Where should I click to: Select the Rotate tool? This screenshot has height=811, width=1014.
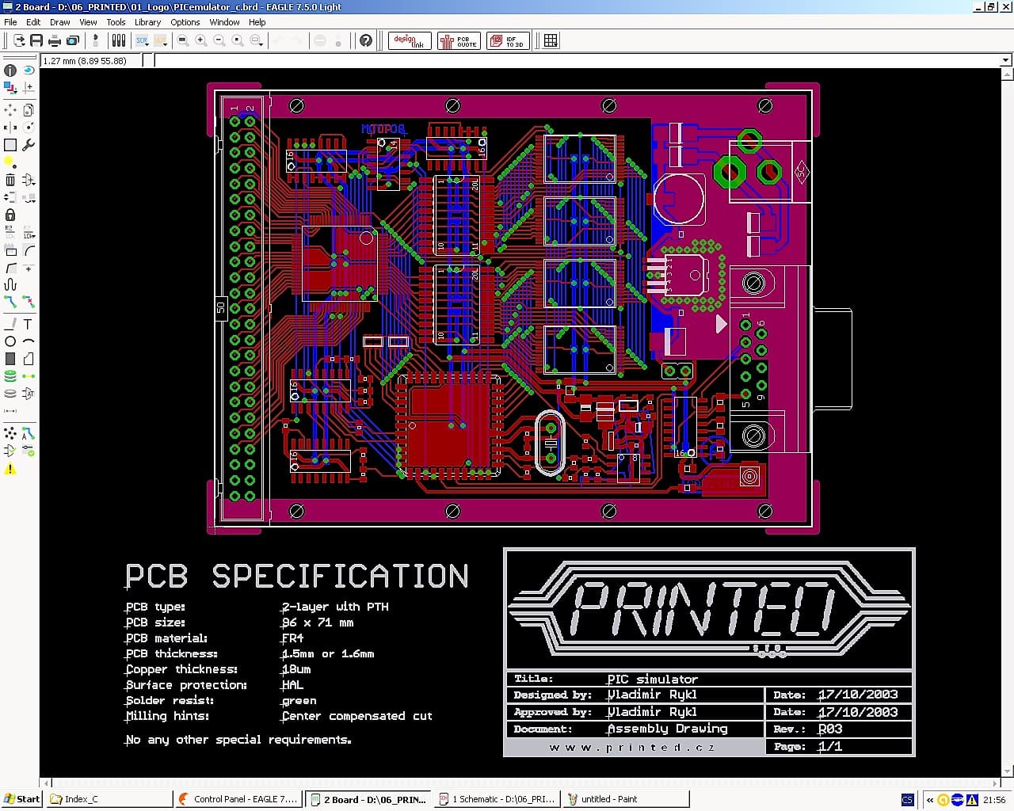coord(29,128)
